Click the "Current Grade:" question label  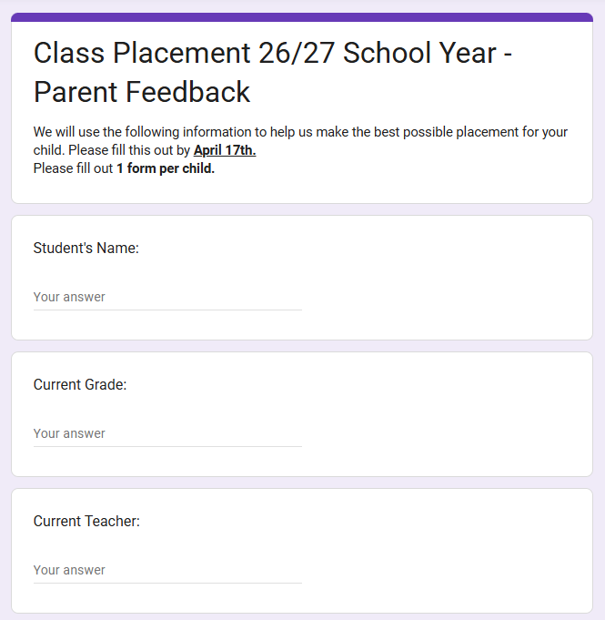pyautogui.click(x=80, y=384)
